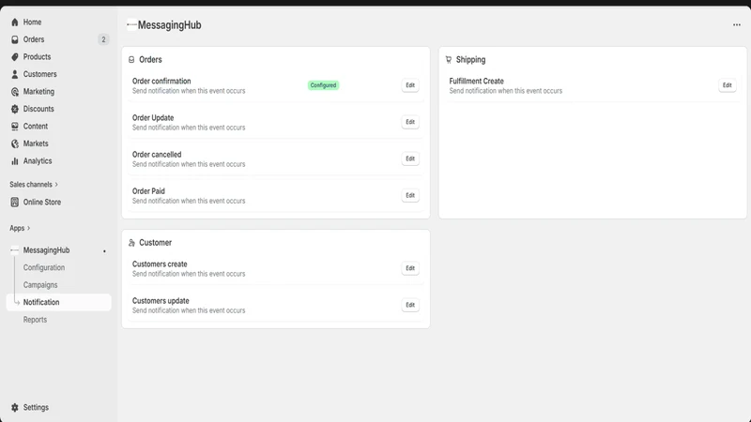Click the Customers create title text

click(160, 264)
